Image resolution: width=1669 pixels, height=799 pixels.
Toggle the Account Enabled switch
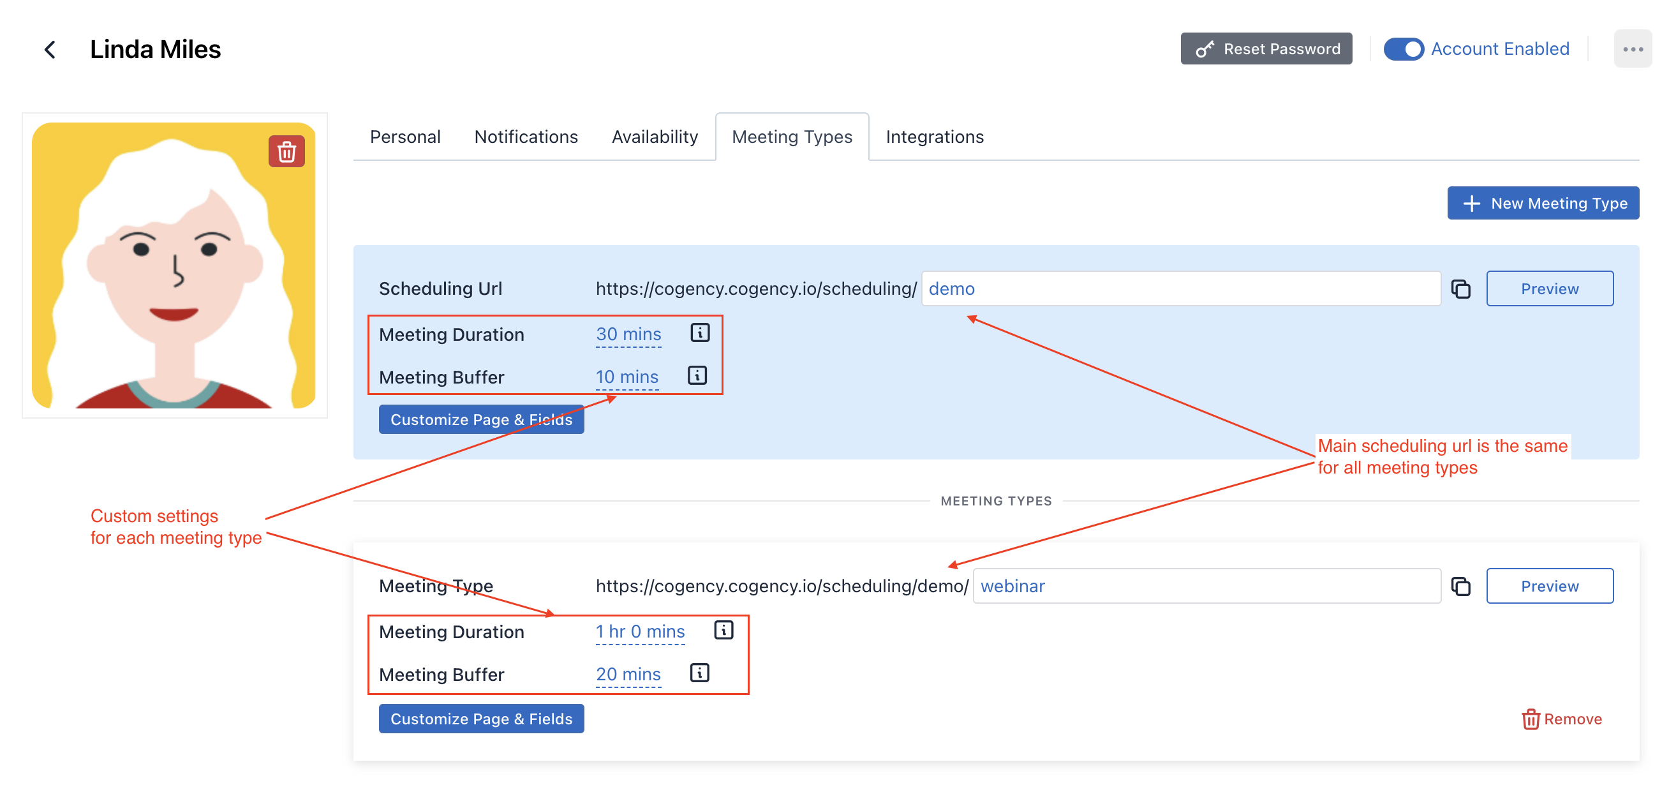pyautogui.click(x=1403, y=49)
